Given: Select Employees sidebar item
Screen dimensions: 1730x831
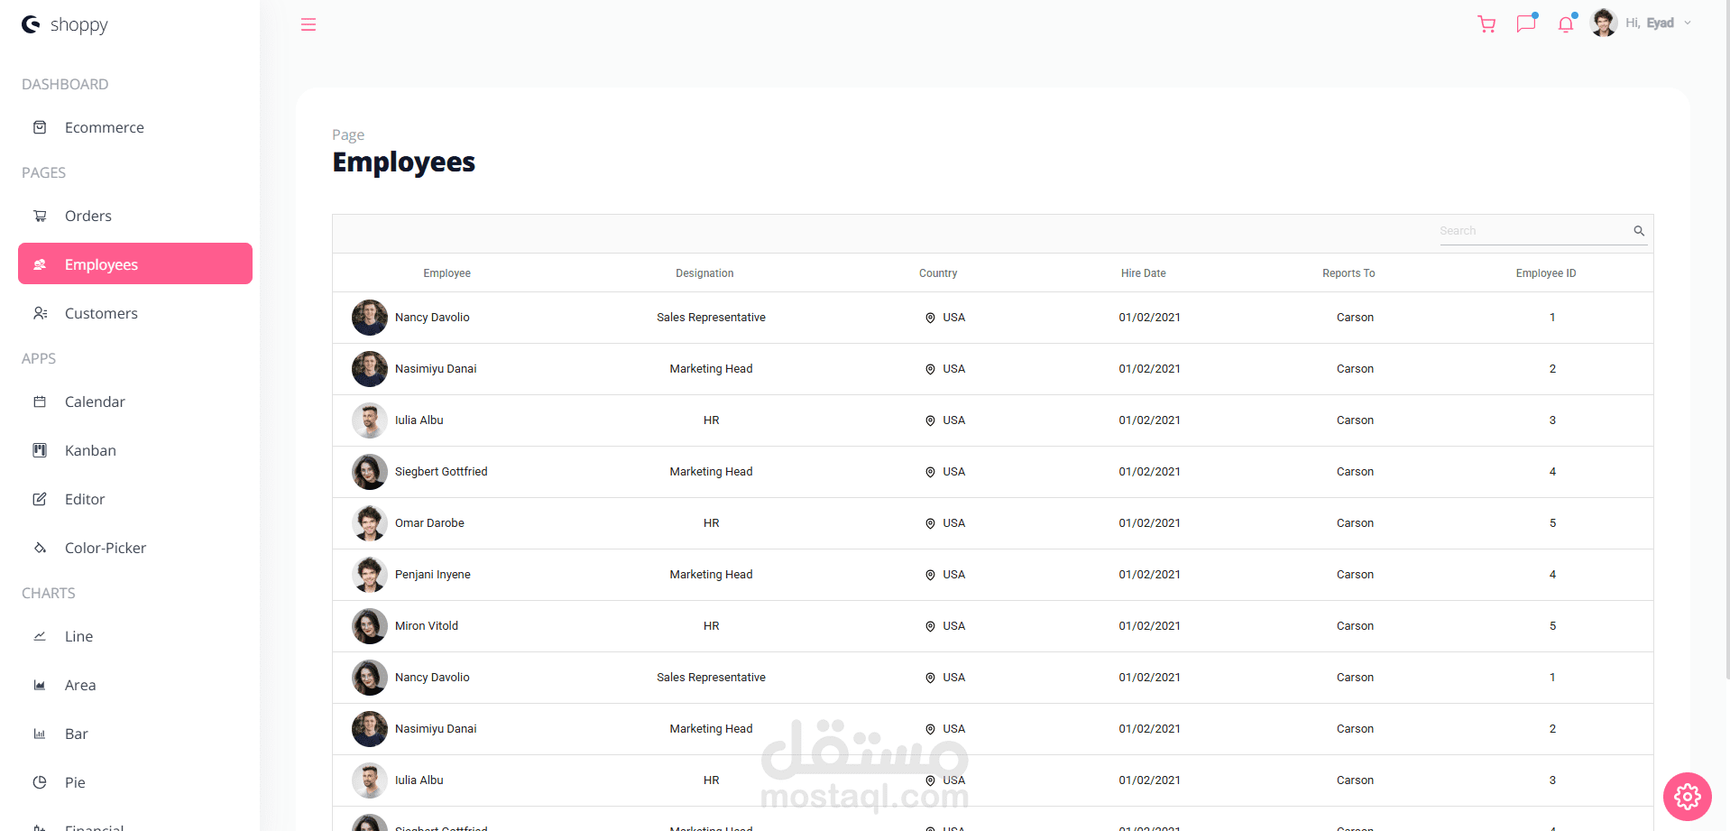Looking at the screenshot, I should coord(135,263).
